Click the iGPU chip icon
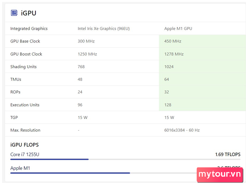The width and height of the screenshot is (246, 186). [x=14, y=13]
